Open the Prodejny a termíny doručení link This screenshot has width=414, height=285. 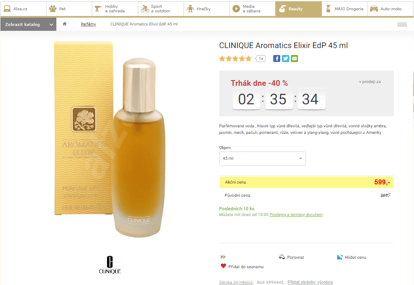[x=296, y=214]
